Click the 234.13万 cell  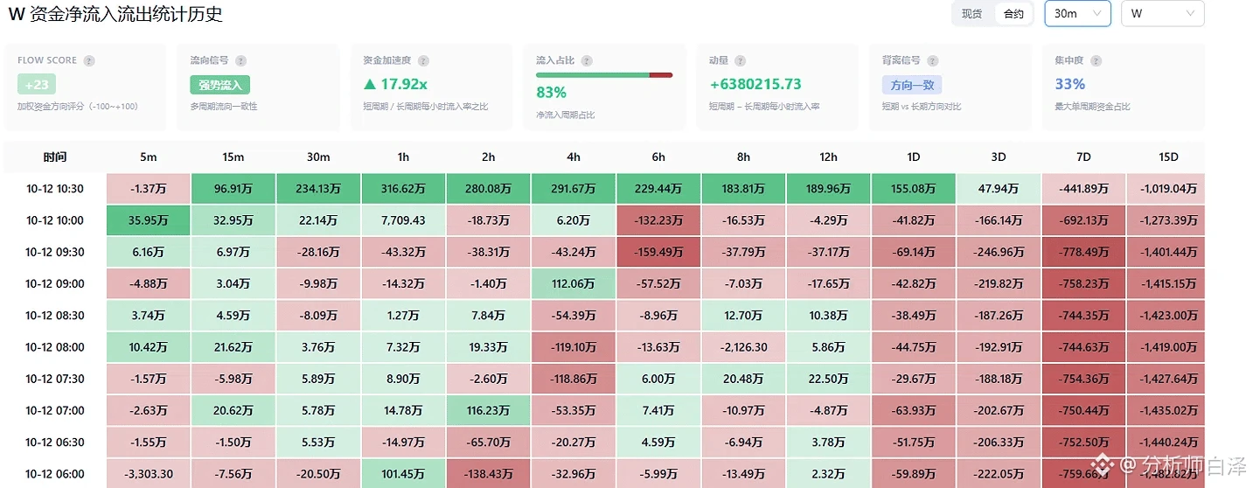coord(318,189)
